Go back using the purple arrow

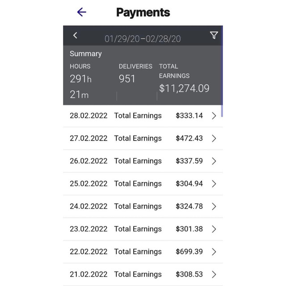point(81,13)
